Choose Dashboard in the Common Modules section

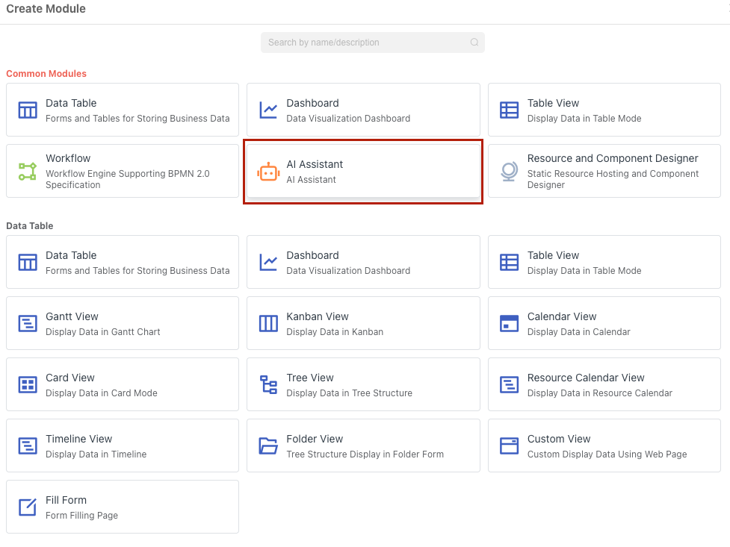[x=363, y=110]
